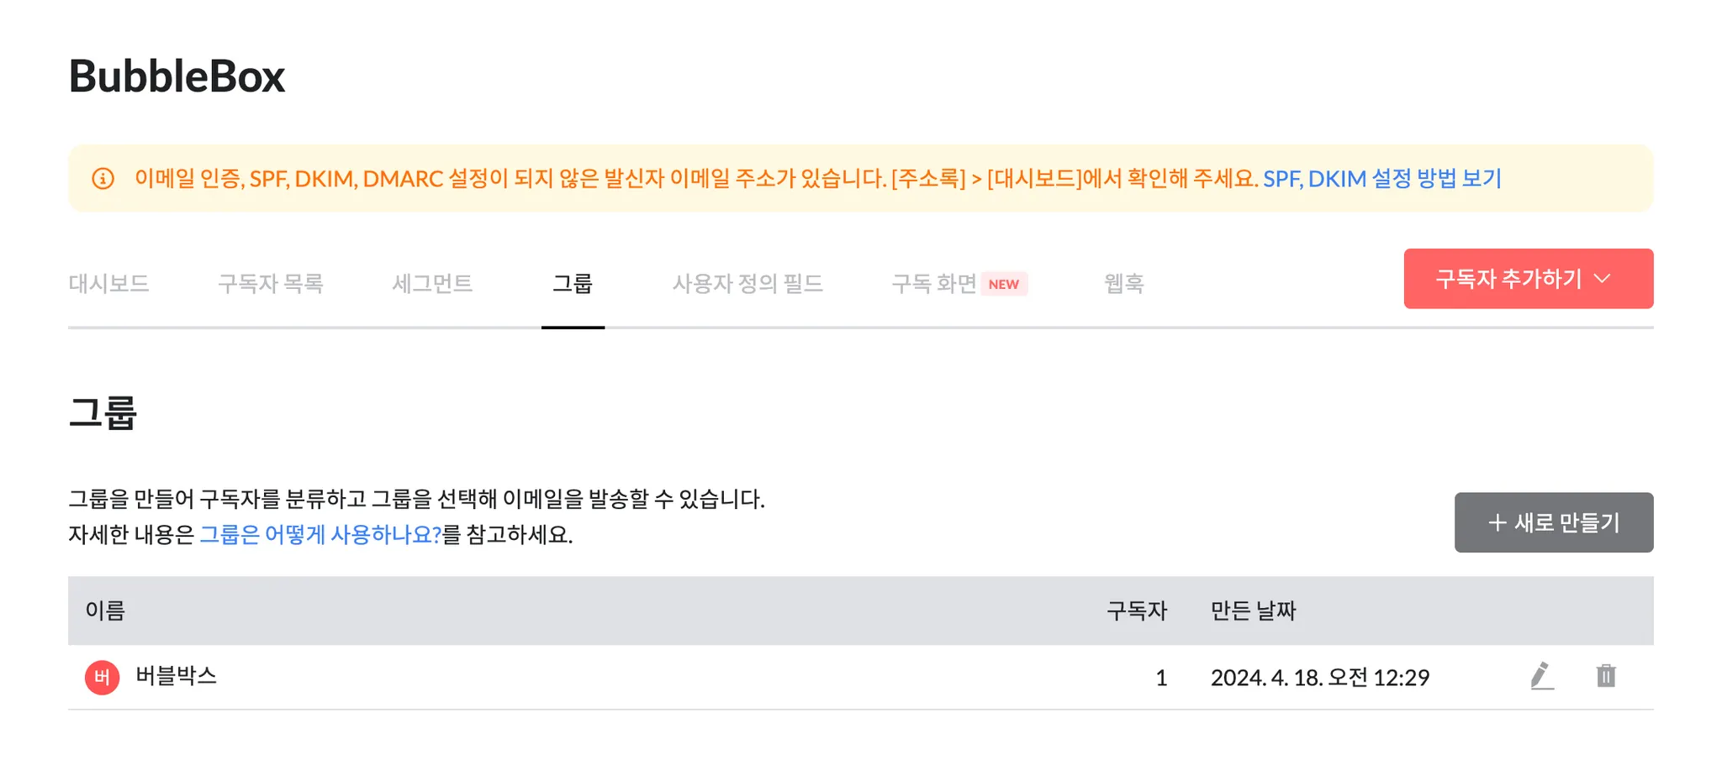Select the 세그먼트 tab
The width and height of the screenshot is (1722, 760).
[x=432, y=284]
